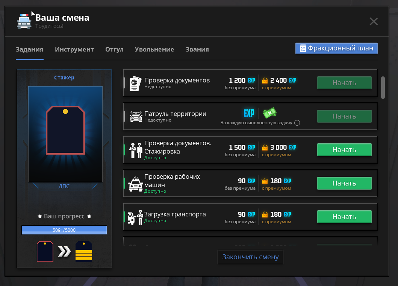Screen dimensions: 398x286
Task: Click the passport icon of Проверка документов
Action: pos(135,84)
